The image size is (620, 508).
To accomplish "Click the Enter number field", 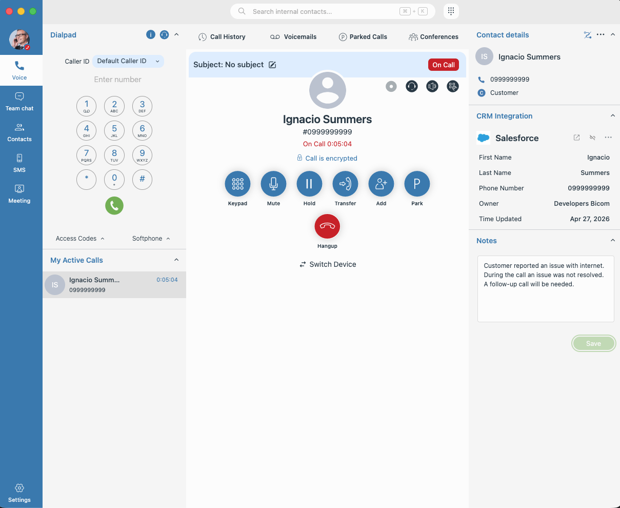I will (117, 80).
